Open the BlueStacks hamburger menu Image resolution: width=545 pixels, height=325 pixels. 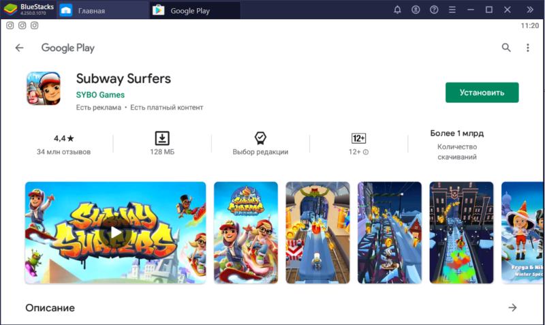coord(452,10)
